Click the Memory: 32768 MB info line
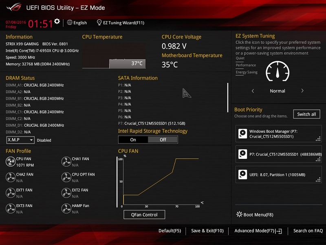The image size is (326, 245). 37,64
